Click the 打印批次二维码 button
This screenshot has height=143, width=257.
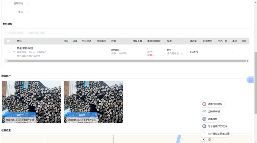coord(15,33)
